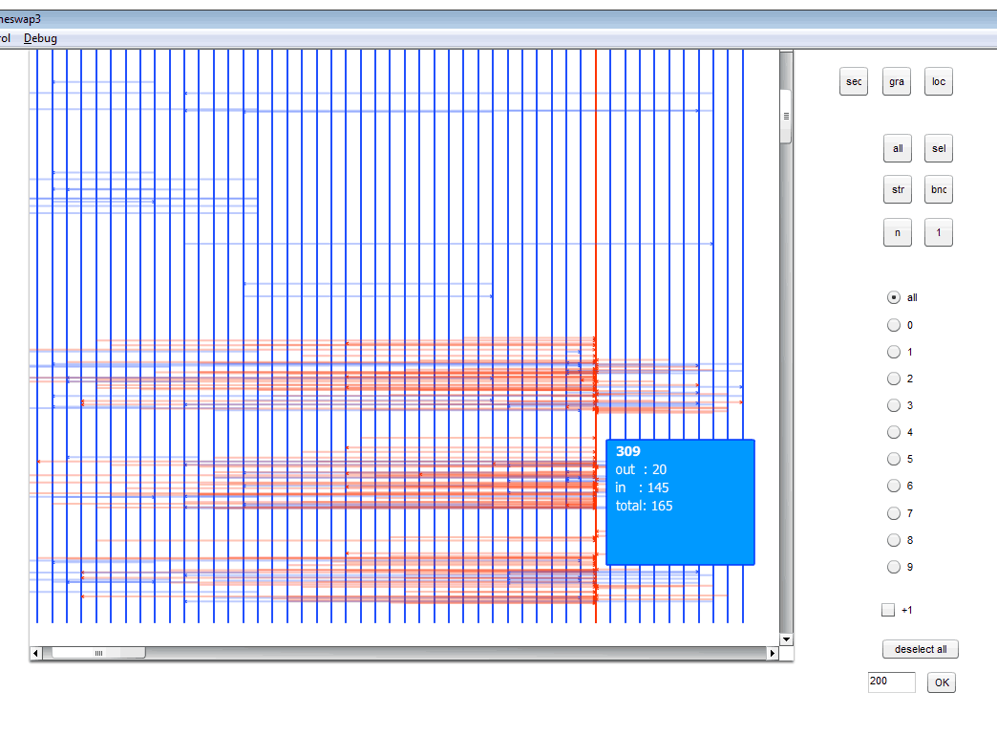Select radio option 9
Image resolution: width=997 pixels, height=736 pixels.
click(893, 567)
